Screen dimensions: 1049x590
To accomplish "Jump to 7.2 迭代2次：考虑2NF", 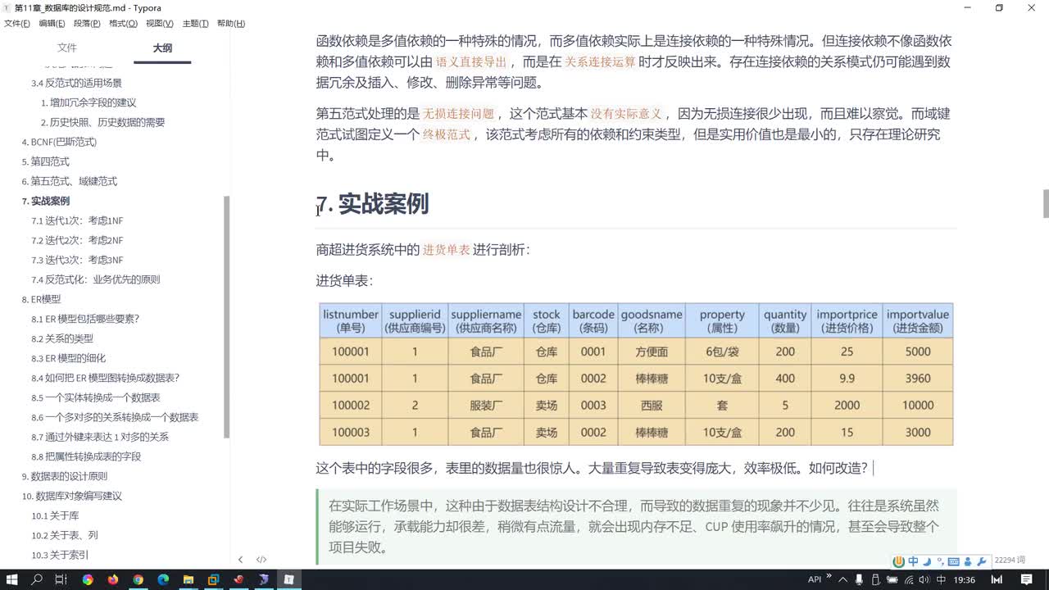I will [x=77, y=240].
